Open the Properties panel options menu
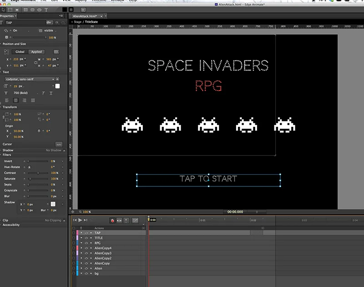 coord(61,16)
